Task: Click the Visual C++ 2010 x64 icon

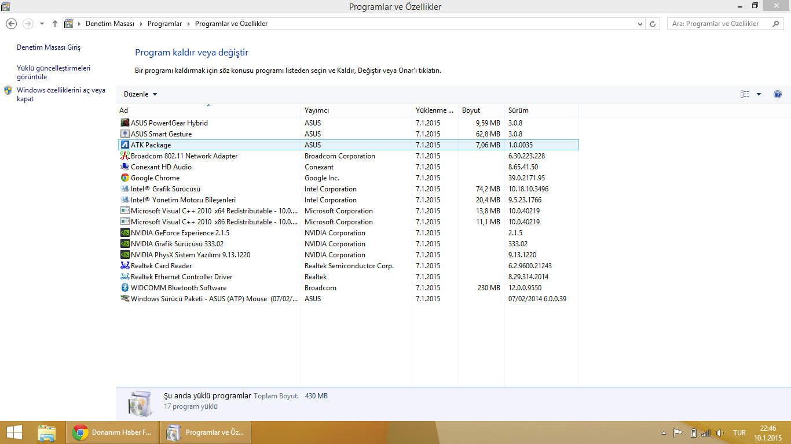Action: [x=124, y=210]
